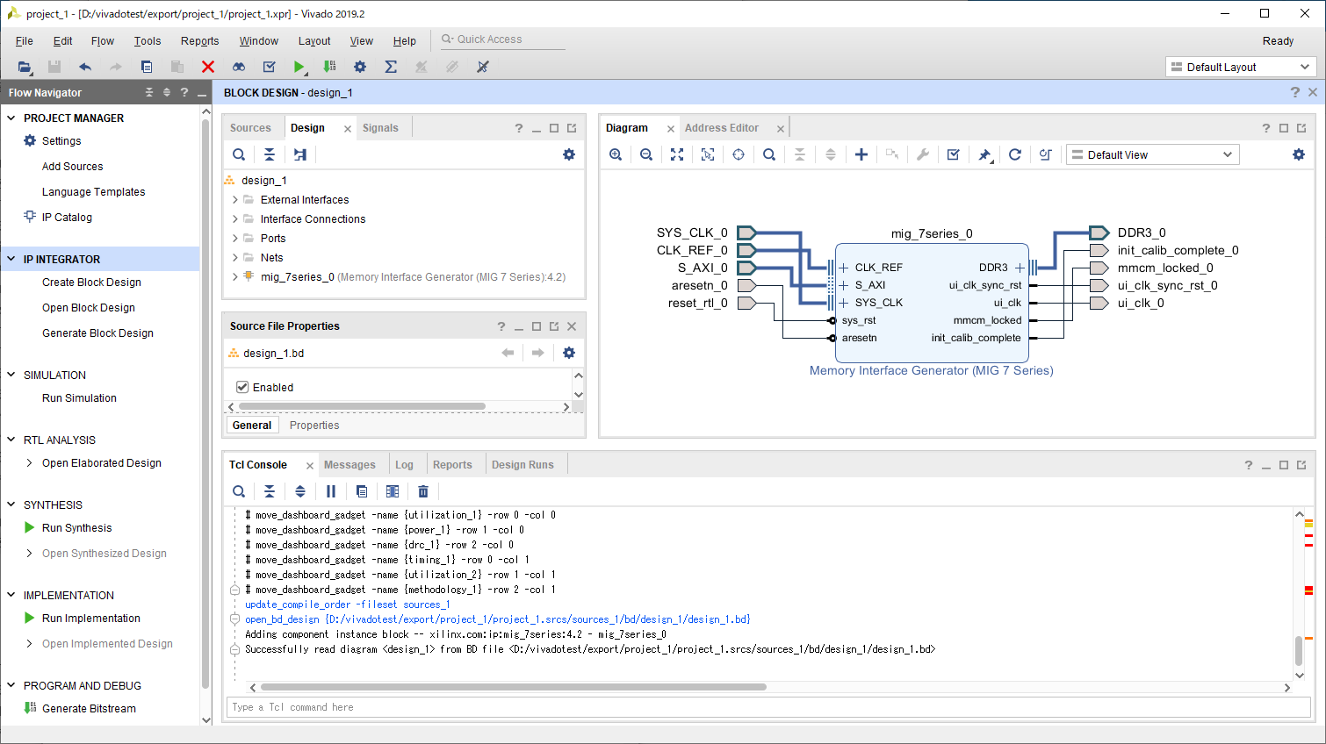
Task: Expand the mig_7series_0 tree item
Action: pos(235,277)
